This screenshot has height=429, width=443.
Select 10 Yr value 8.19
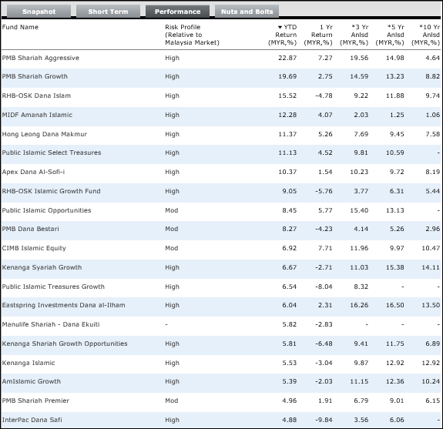(432, 172)
